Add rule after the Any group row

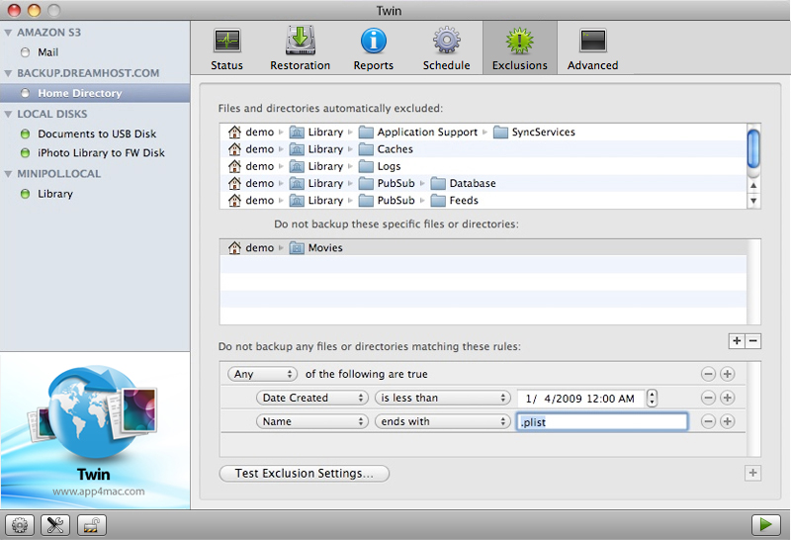pos(727,374)
